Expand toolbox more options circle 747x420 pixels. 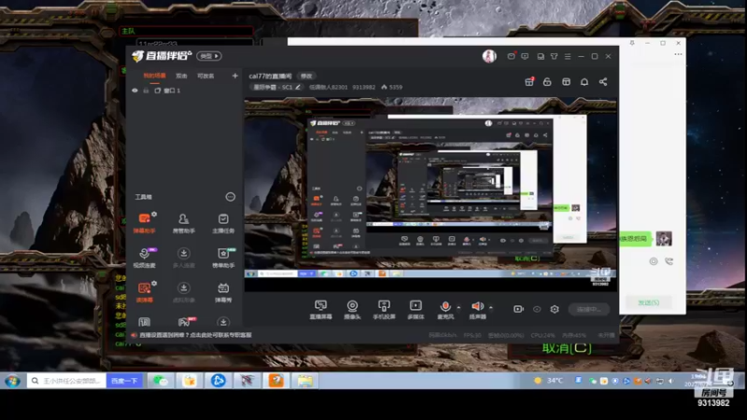coord(230,197)
